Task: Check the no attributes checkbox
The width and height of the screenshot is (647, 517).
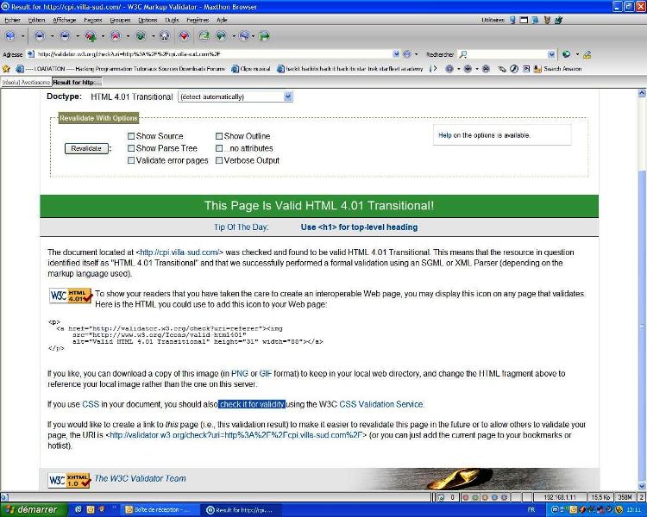Action: [x=219, y=148]
